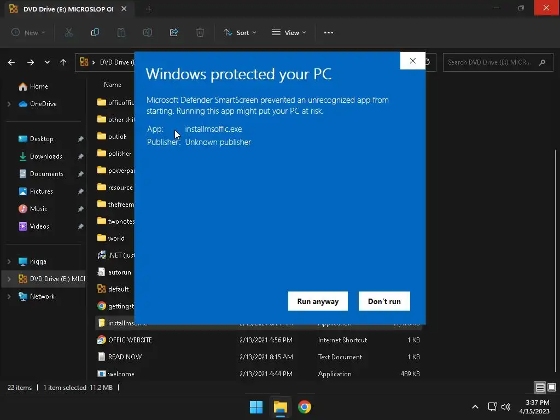Image resolution: width=560 pixels, height=420 pixels.
Task: Go forward with the right arrow
Action: [31, 62]
